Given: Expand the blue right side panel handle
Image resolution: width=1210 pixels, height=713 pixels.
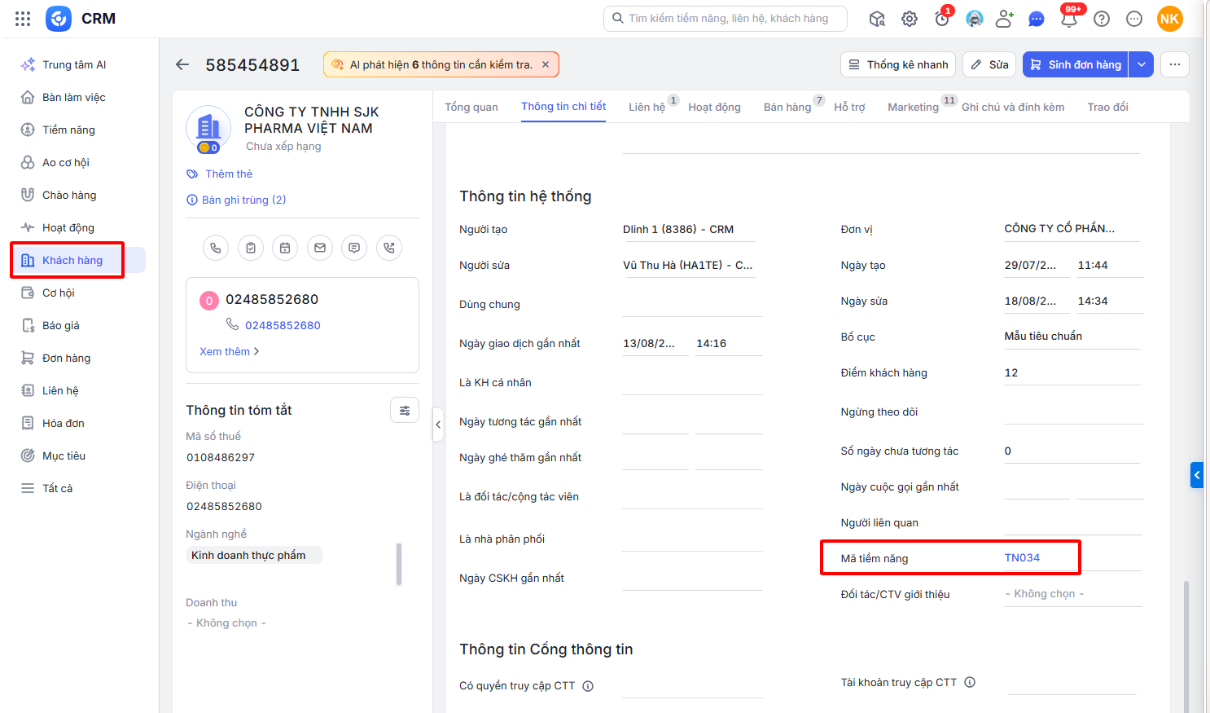Looking at the screenshot, I should point(1197,474).
